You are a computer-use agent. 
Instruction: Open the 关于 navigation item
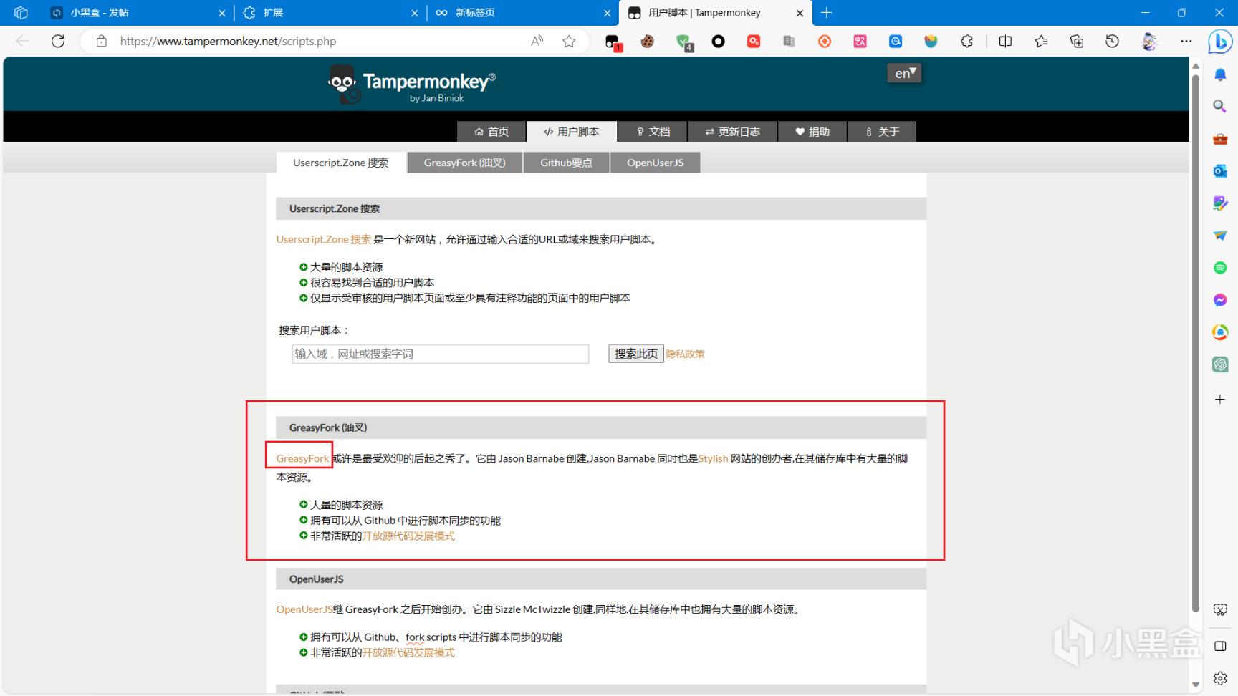pyautogui.click(x=882, y=132)
